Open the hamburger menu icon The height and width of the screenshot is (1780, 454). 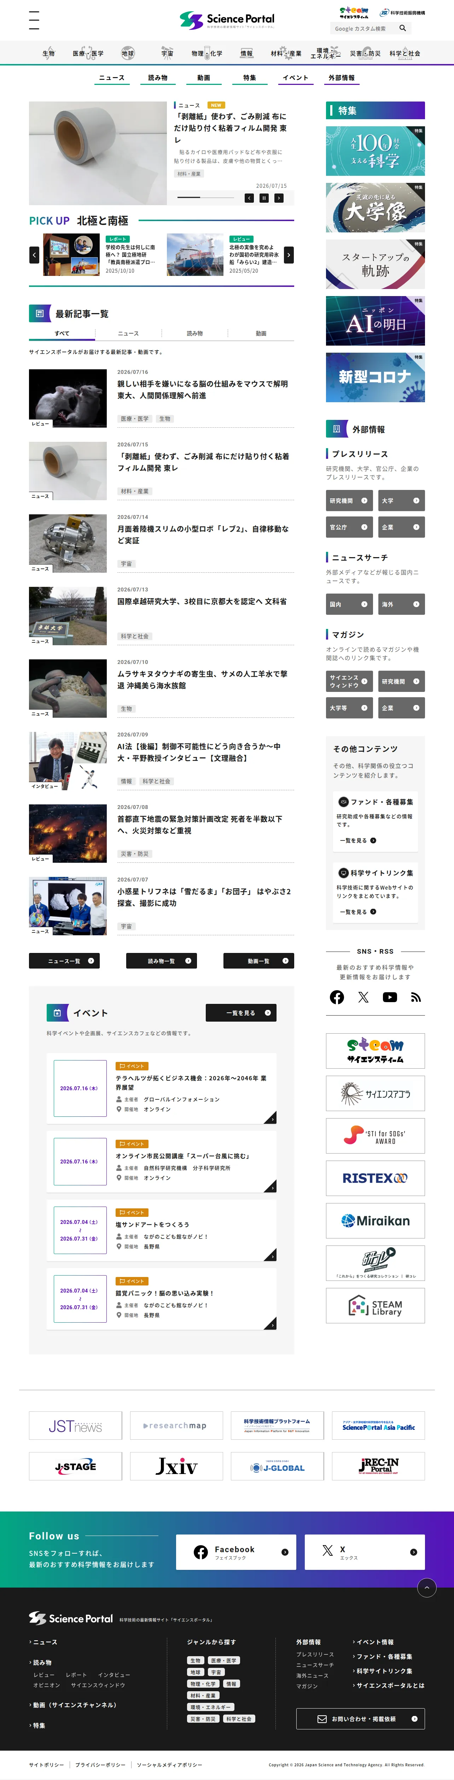tap(34, 20)
